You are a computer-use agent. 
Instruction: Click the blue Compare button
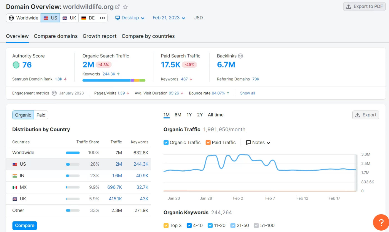pyautogui.click(x=24, y=226)
